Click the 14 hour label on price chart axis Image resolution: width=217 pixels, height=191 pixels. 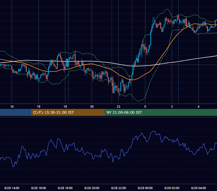tap(12, 107)
